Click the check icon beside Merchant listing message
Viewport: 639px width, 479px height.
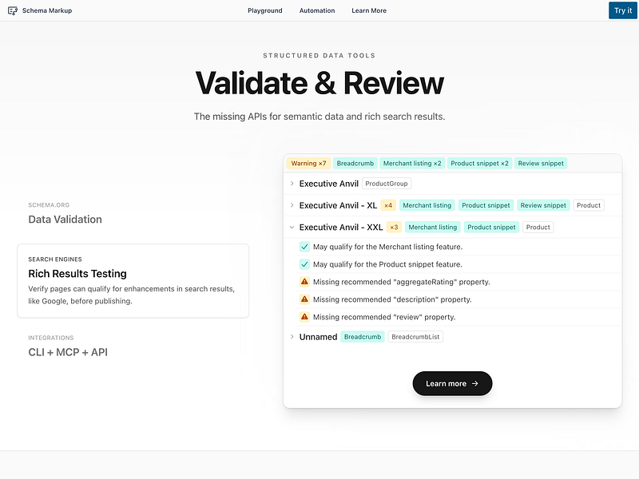[304, 247]
